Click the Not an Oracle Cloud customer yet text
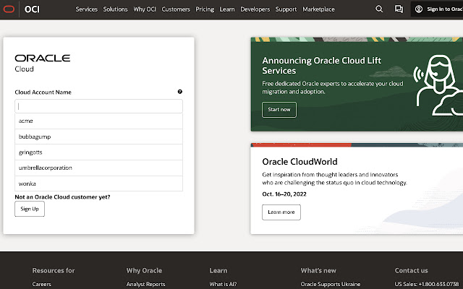 click(x=62, y=197)
